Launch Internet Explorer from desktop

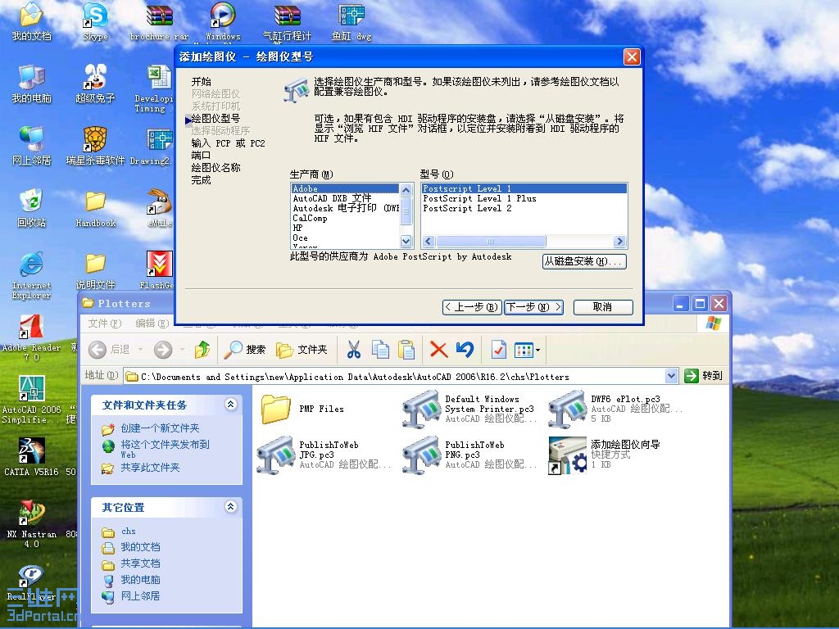(x=31, y=275)
